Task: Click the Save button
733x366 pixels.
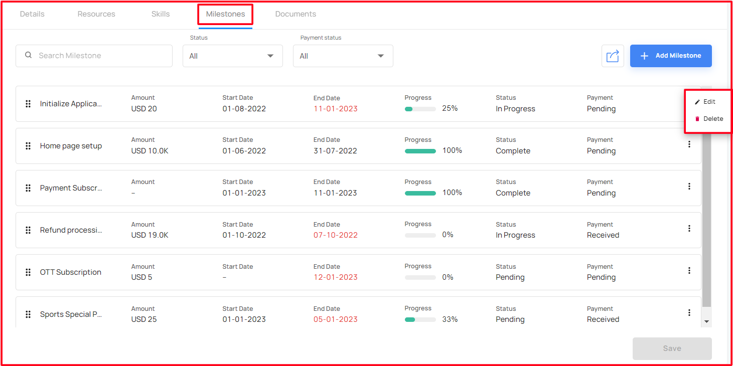Action: [x=672, y=348]
